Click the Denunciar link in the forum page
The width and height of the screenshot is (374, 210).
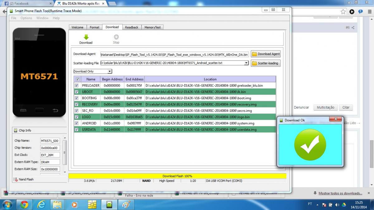(x=301, y=107)
